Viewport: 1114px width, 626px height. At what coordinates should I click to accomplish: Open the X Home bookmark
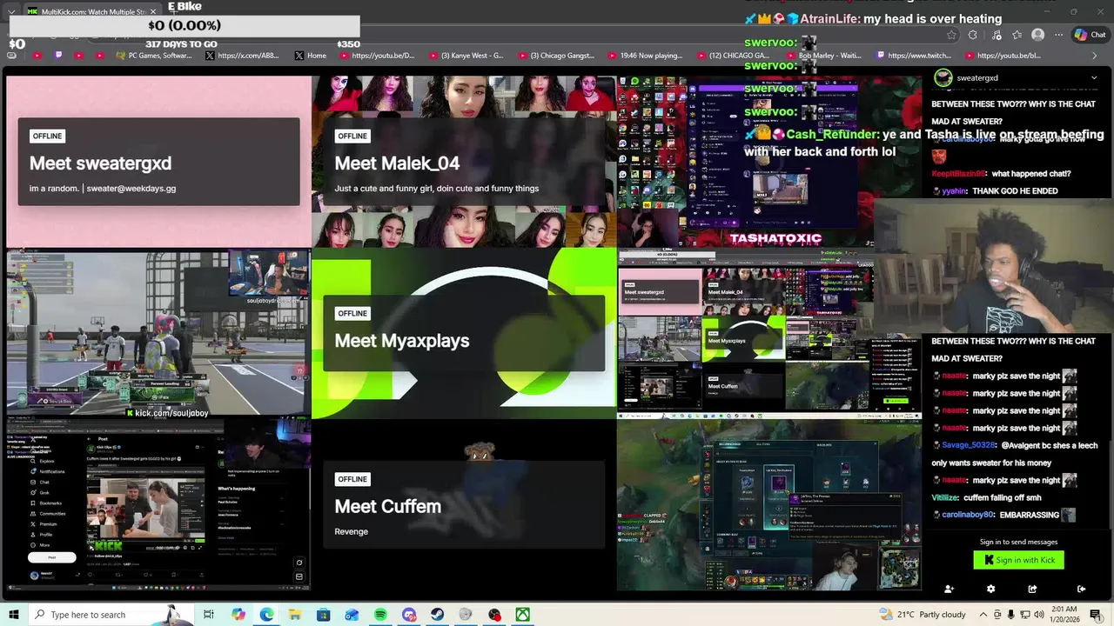click(x=310, y=56)
